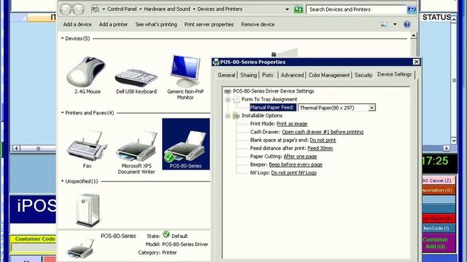
Task: Click the Search Devices and Printers field
Action: click(x=356, y=9)
